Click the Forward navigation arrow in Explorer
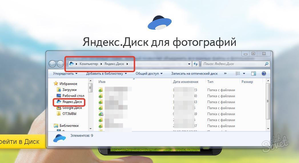The width and height of the screenshot is (299, 163). point(60,64)
